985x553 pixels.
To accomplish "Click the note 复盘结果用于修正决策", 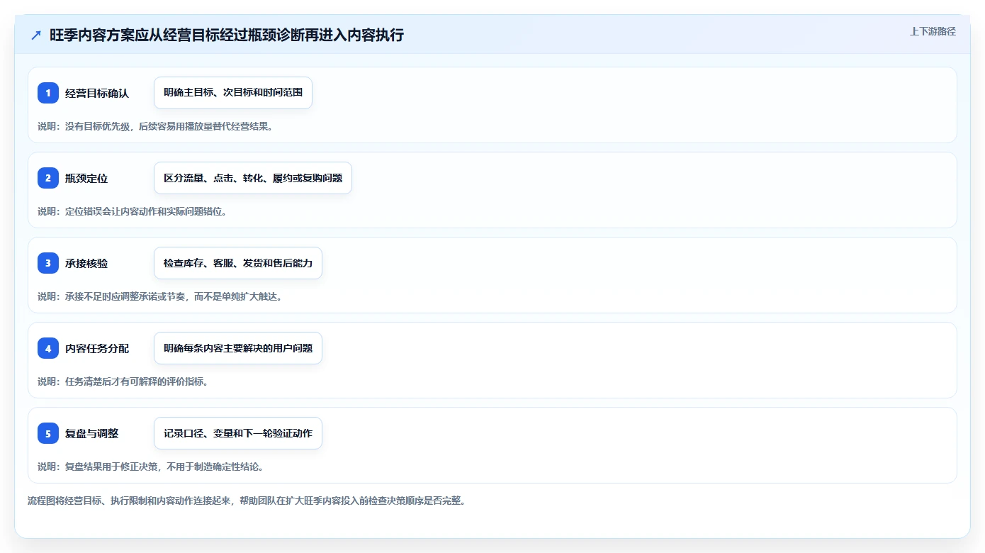I will pyautogui.click(x=151, y=467).
